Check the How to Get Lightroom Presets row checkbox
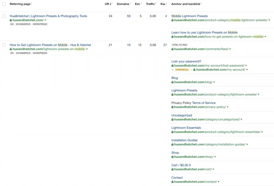The image size is (274, 186). tap(4, 45)
